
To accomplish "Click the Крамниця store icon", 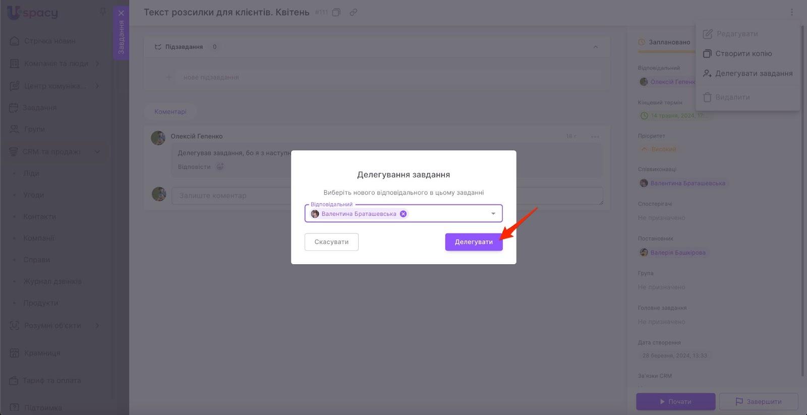I will coord(15,353).
